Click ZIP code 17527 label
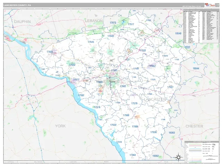 pyautogui.click(x=170, y=87)
